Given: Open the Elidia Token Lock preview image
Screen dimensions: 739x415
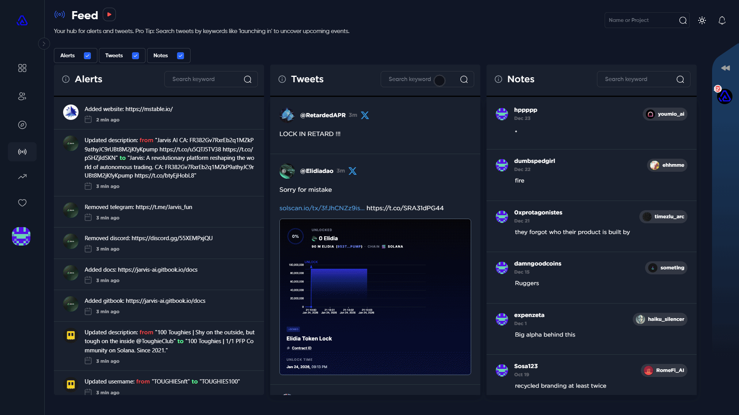Looking at the screenshot, I should [x=375, y=297].
